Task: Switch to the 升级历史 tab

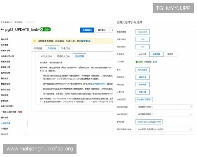Action: [65, 48]
